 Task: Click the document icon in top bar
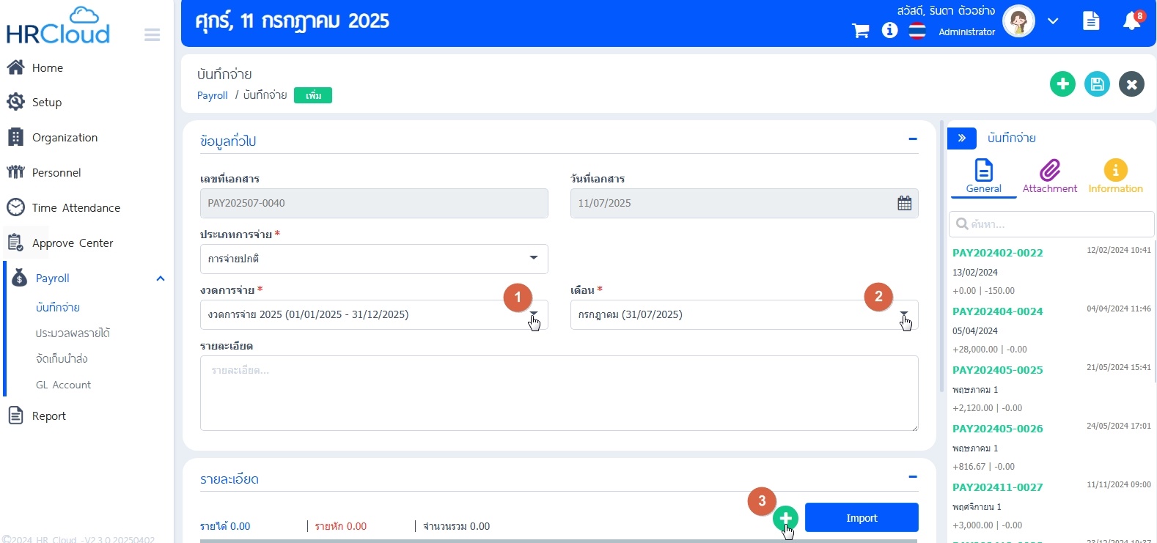tap(1091, 21)
